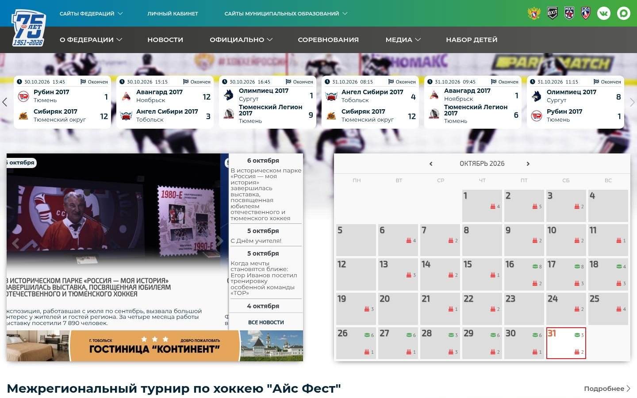Expand Медиа menu
The width and height of the screenshot is (637, 398).
pyautogui.click(x=403, y=40)
